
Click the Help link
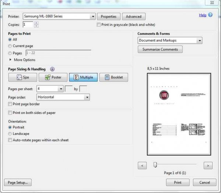(x=203, y=15)
